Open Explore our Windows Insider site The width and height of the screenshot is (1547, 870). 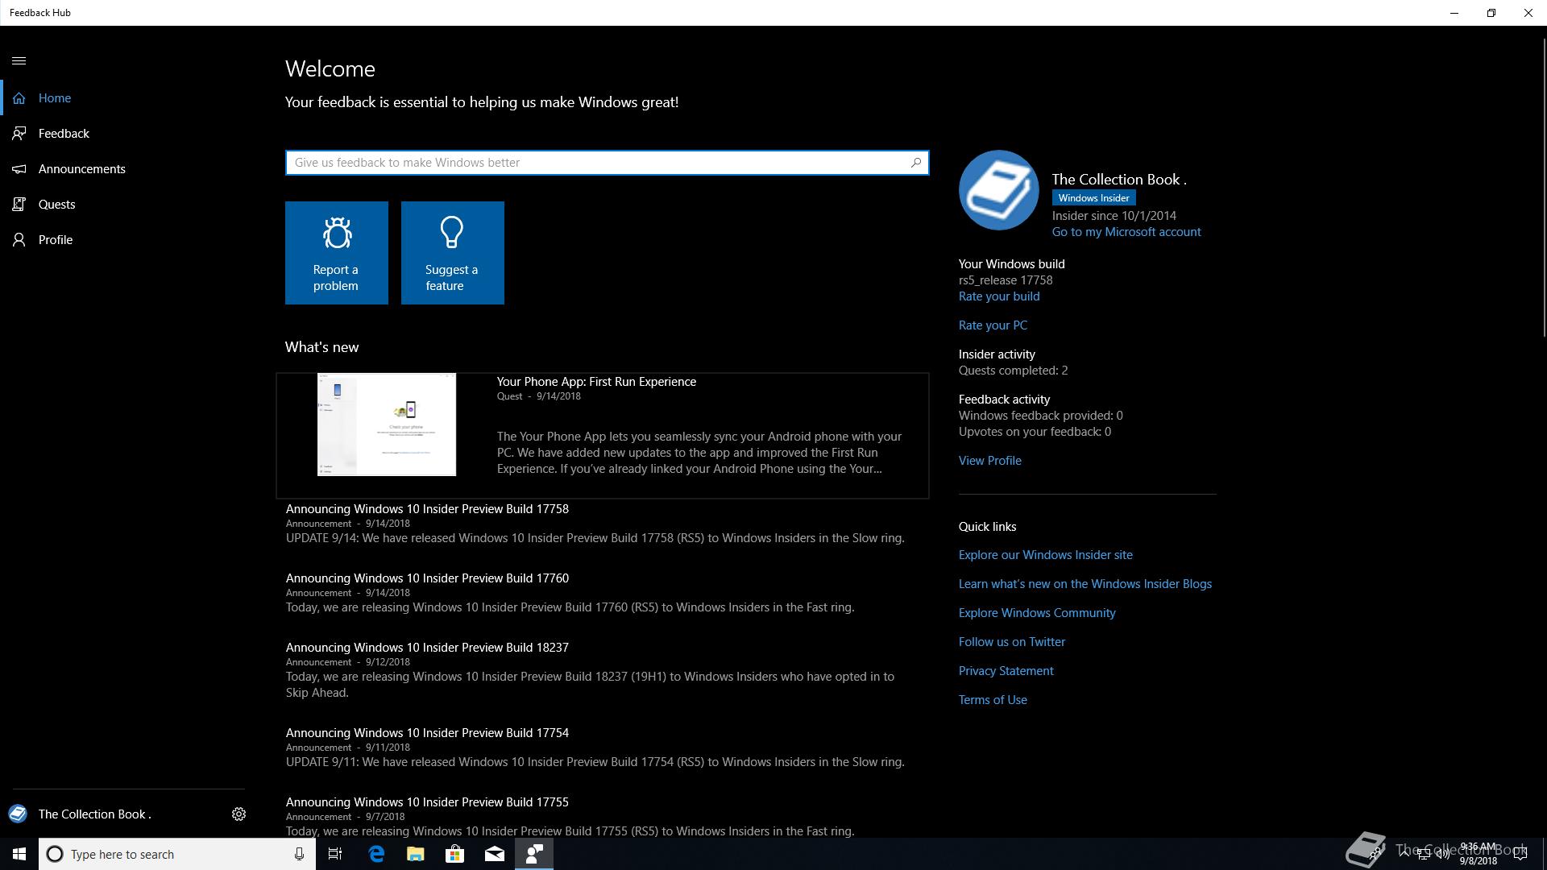pyautogui.click(x=1046, y=555)
